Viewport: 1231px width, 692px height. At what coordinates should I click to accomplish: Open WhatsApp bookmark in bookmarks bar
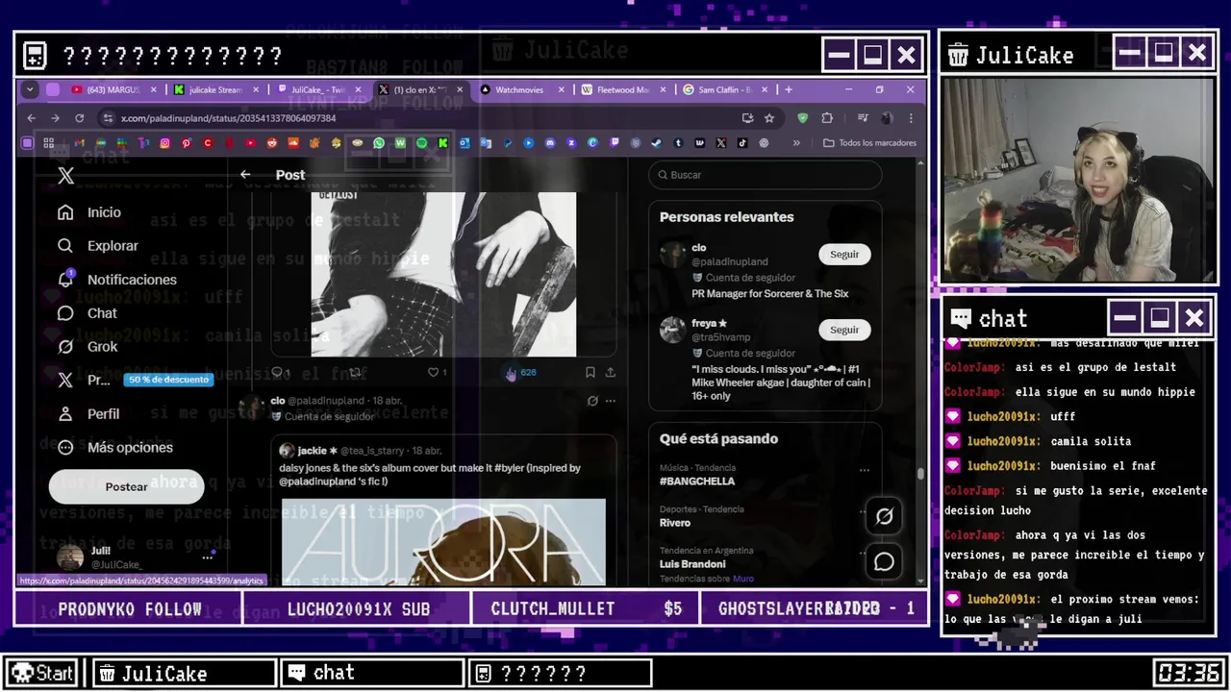pyautogui.click(x=379, y=143)
